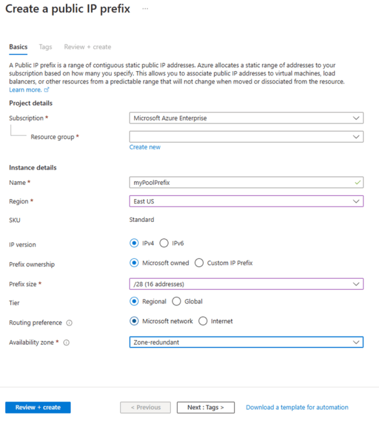Choose Custom IP Prefix ownership

pyautogui.click(x=199, y=263)
